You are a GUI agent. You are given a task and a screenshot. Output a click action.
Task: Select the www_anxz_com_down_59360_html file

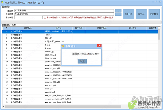tap(80, 102)
